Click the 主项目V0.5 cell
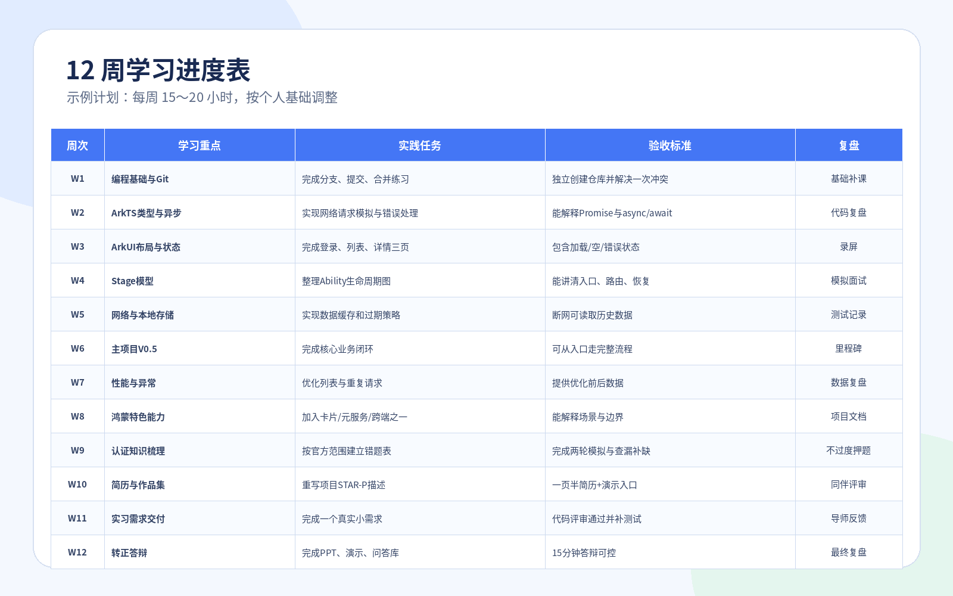Screen dimensions: 953x596 point(200,348)
